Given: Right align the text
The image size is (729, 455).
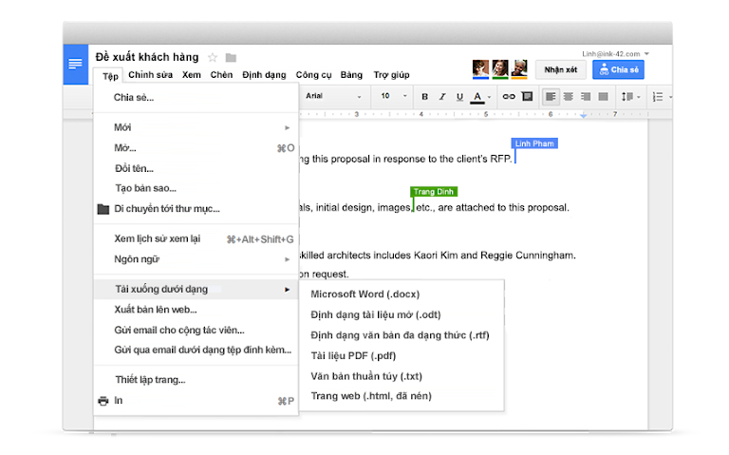Looking at the screenshot, I should point(586,96).
